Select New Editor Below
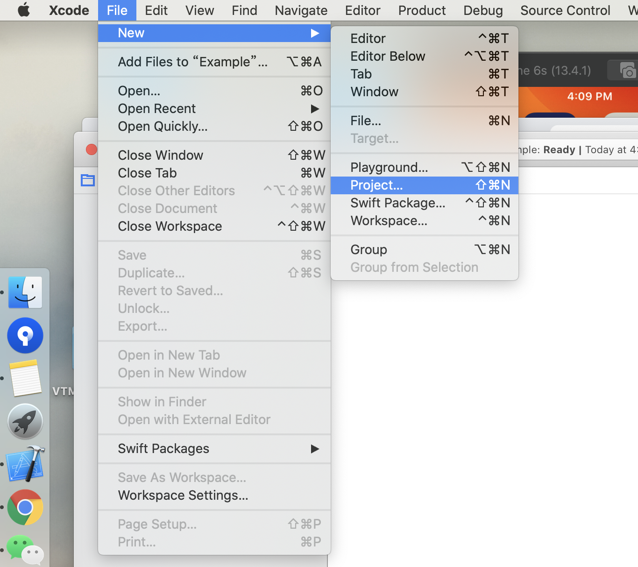The height and width of the screenshot is (567, 638). pyautogui.click(x=425, y=57)
